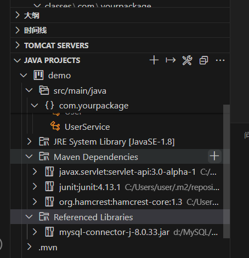This screenshot has height=258, width=249.
Task: Expand the 时间线 section
Action: tap(18, 30)
